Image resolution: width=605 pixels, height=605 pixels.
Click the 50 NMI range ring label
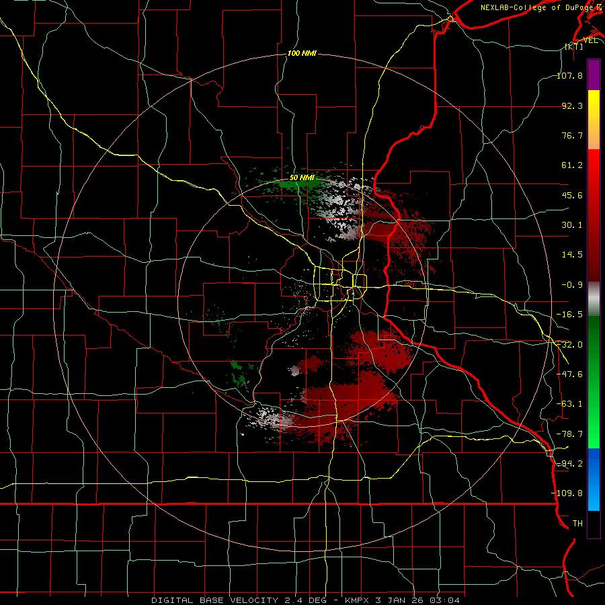pyautogui.click(x=302, y=178)
